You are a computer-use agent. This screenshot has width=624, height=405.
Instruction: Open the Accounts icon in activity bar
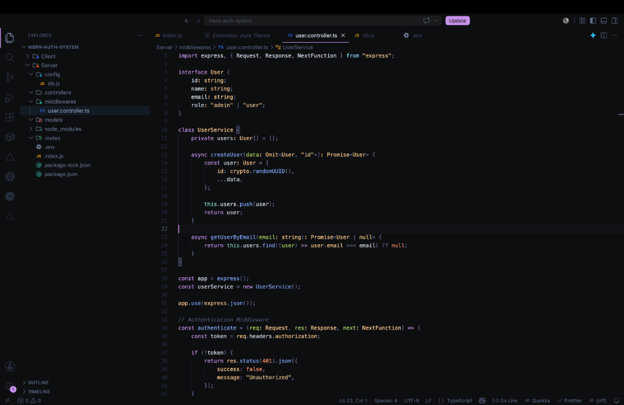pyautogui.click(x=10, y=366)
